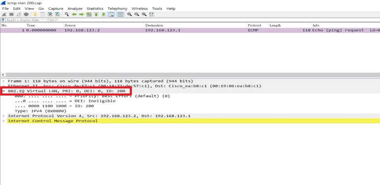Sort by the Info column header

[x=345, y=25]
